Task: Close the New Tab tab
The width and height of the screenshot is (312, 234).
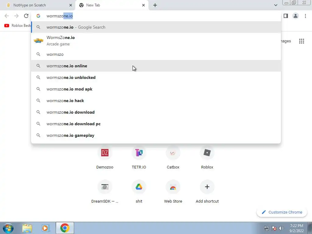Action: (144, 5)
